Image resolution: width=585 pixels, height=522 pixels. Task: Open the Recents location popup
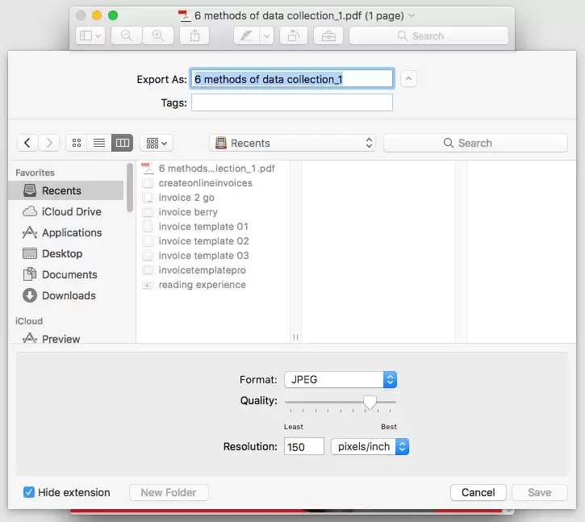[292, 143]
